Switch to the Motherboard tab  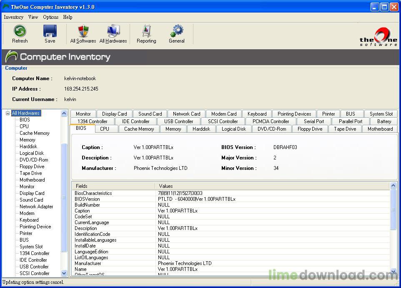[x=380, y=129]
